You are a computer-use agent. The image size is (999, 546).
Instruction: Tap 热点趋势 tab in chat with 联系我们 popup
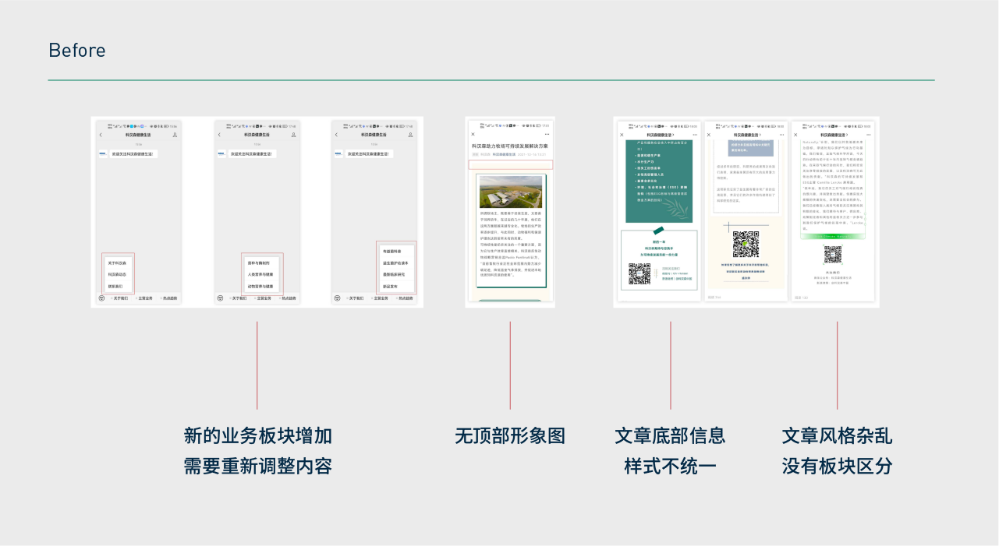click(x=169, y=298)
